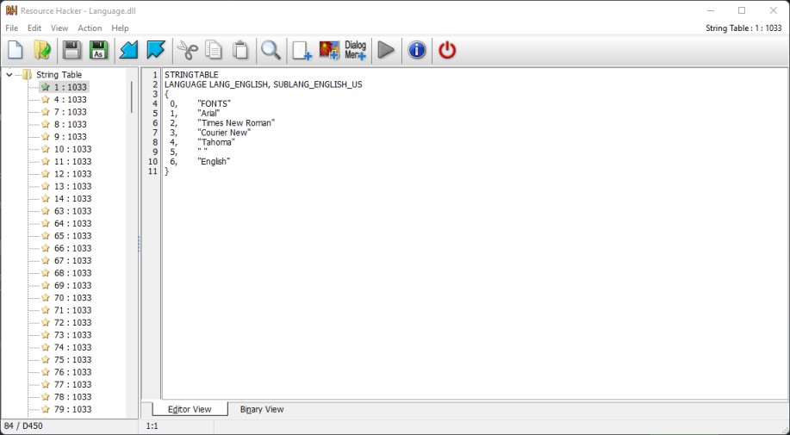
Task: Click the Resource Hacker title bar logo
Action: coord(11,10)
